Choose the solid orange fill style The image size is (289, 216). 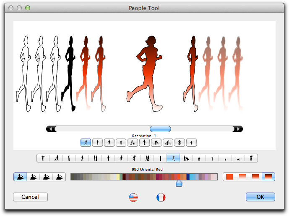(229, 177)
